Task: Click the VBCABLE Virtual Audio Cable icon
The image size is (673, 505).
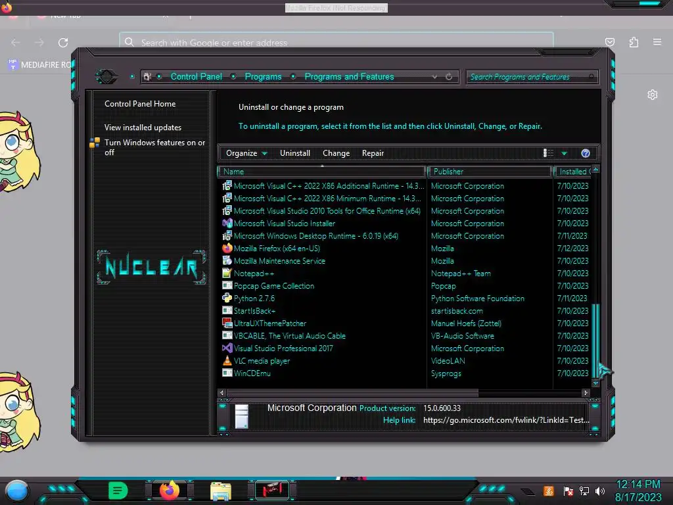Action: coord(227,336)
